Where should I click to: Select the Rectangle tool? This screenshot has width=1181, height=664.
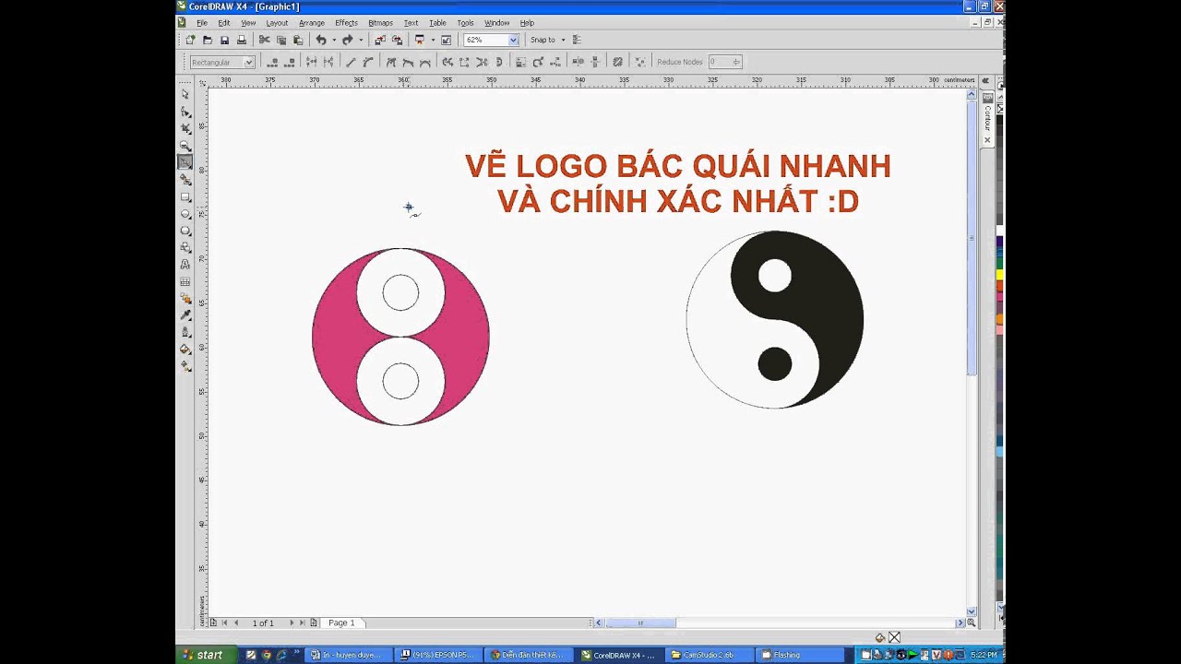point(185,196)
